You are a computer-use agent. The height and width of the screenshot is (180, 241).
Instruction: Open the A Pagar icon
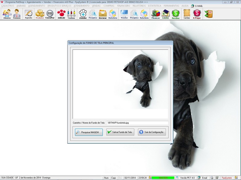point(197,14)
